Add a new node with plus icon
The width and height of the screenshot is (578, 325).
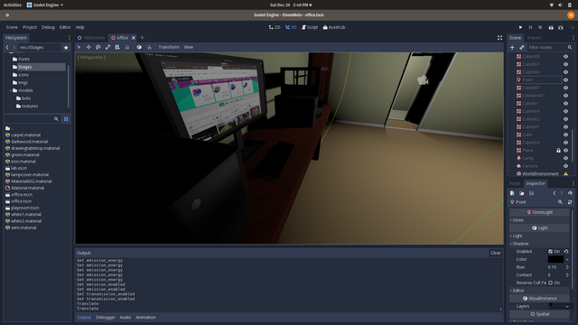[512, 47]
